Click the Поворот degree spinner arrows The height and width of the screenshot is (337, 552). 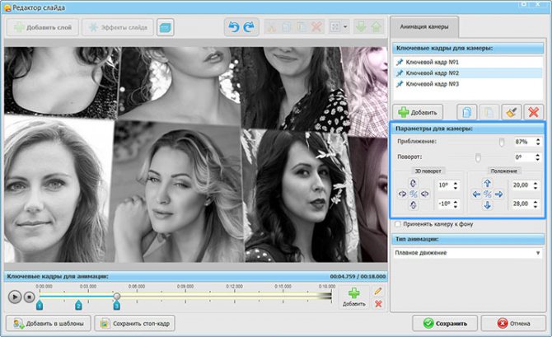click(x=538, y=157)
